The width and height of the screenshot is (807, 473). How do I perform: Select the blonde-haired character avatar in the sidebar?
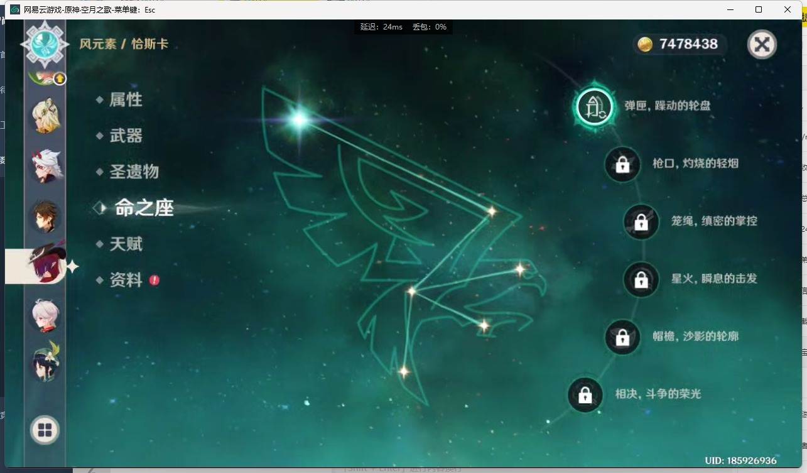pyautogui.click(x=45, y=117)
